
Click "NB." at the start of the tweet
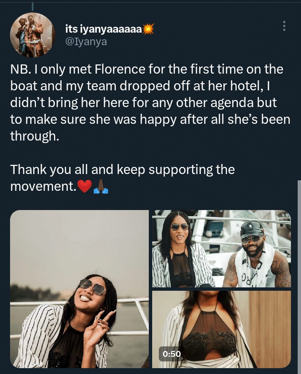click(20, 69)
